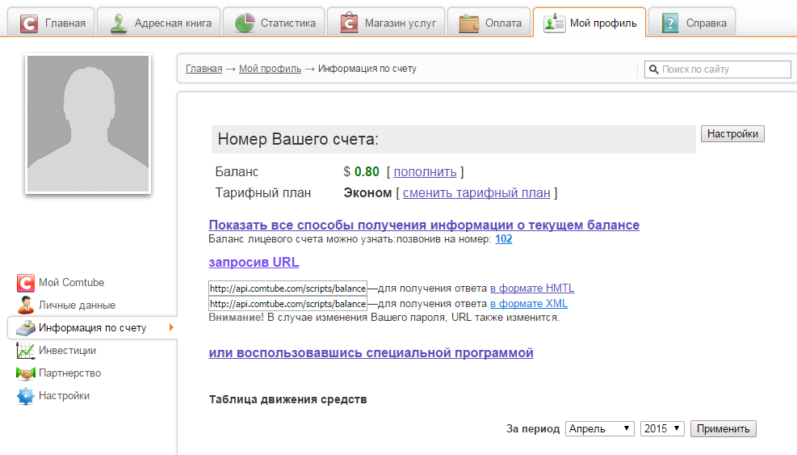
Task: Click the phone number 102 link
Action: 504,238
